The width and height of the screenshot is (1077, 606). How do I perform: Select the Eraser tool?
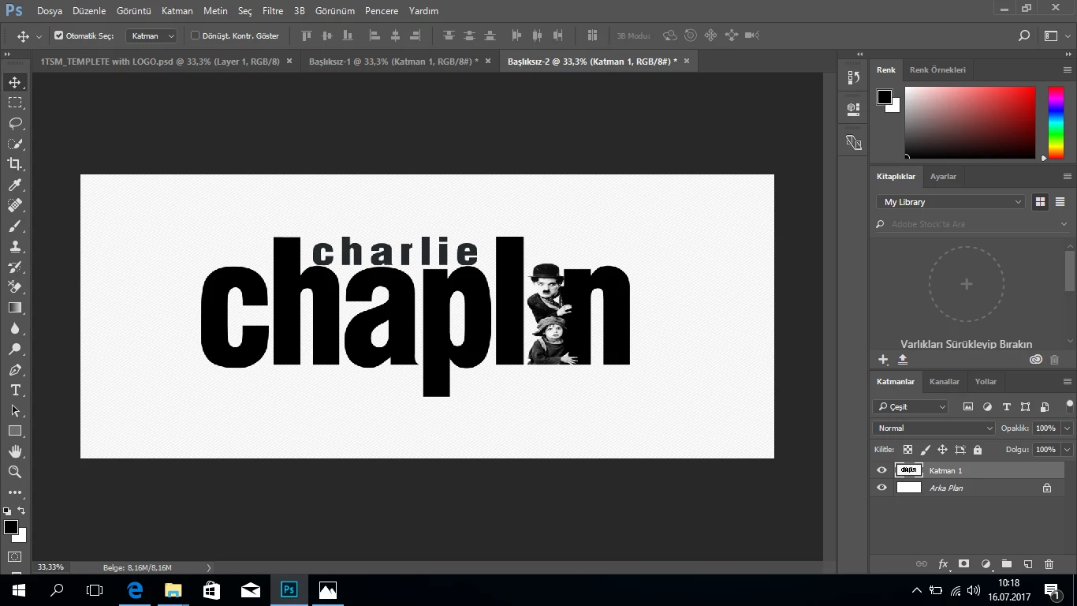(14, 287)
